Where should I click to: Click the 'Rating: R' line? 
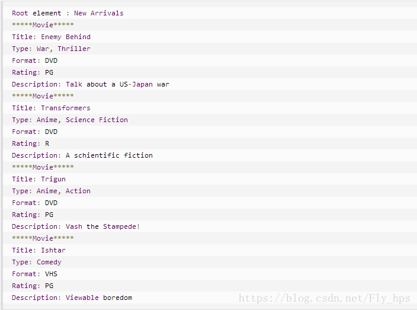click(x=30, y=143)
